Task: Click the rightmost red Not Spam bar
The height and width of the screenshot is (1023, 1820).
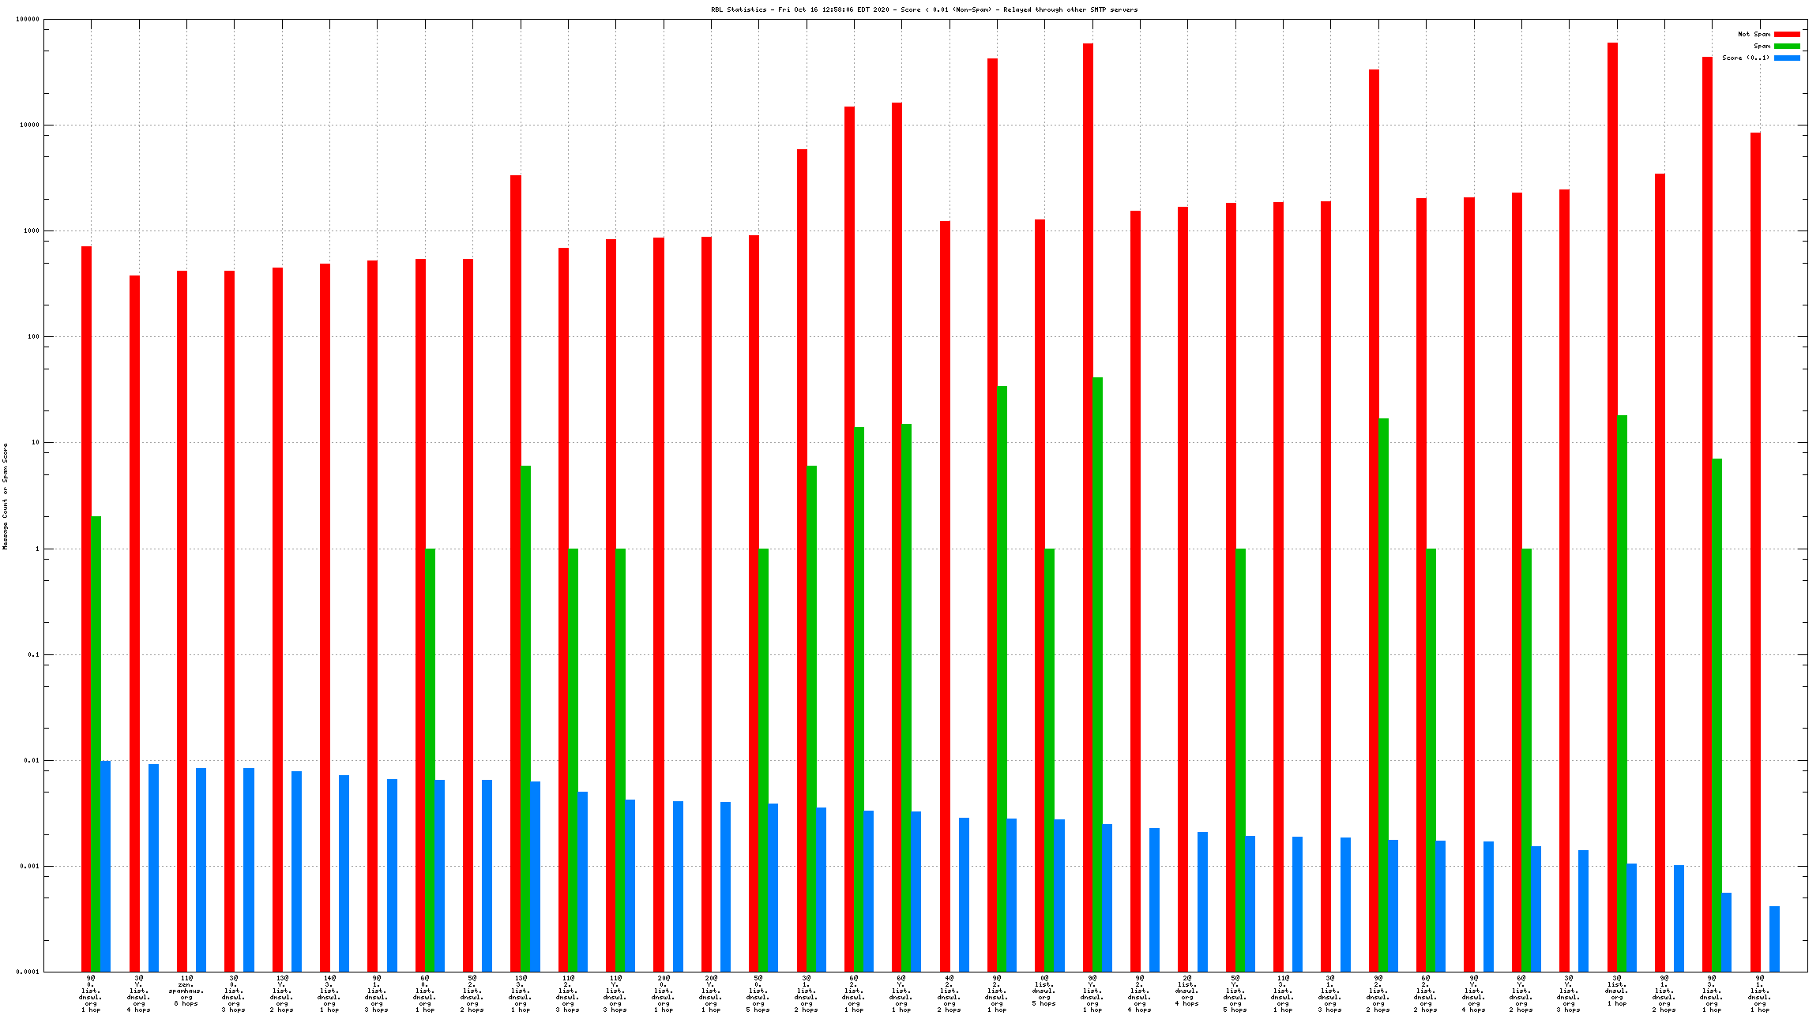Action: (1755, 553)
